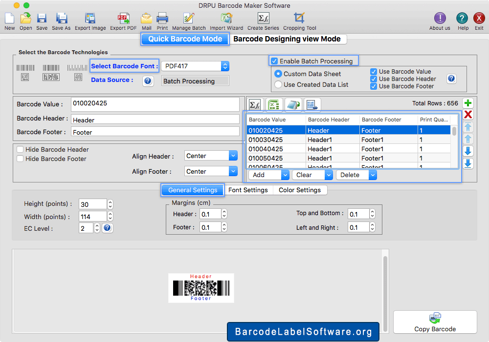Image resolution: width=489 pixels, height=342 pixels.
Task: Open Color Settings tab
Action: coord(300,190)
